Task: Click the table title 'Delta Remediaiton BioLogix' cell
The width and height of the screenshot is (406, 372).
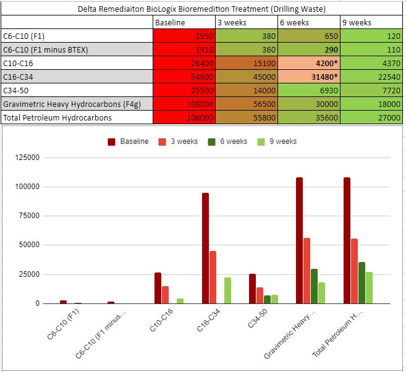Action: click(x=201, y=9)
